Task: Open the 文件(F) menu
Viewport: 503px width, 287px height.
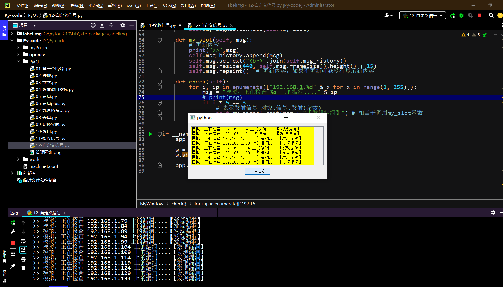Action: pyautogui.click(x=23, y=5)
